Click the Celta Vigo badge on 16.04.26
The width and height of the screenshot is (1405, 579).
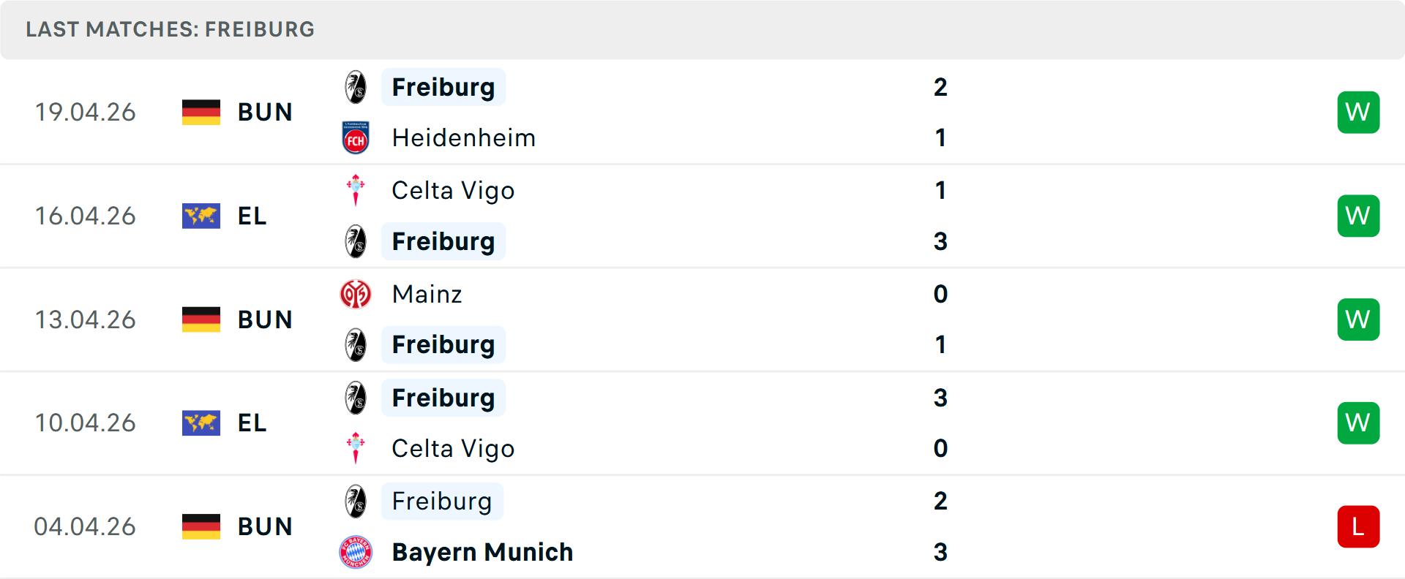(356, 189)
